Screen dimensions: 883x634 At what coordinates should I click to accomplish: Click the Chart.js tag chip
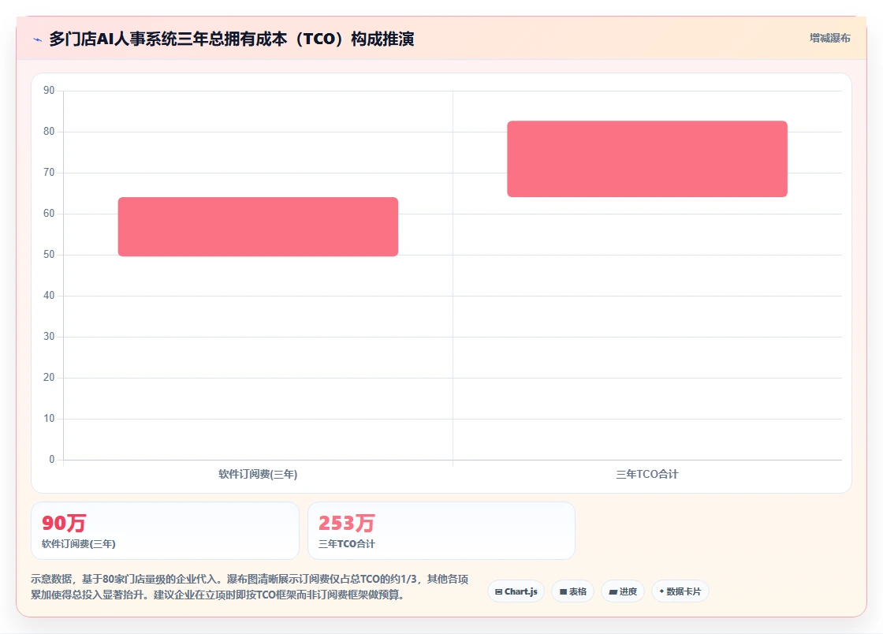point(516,591)
